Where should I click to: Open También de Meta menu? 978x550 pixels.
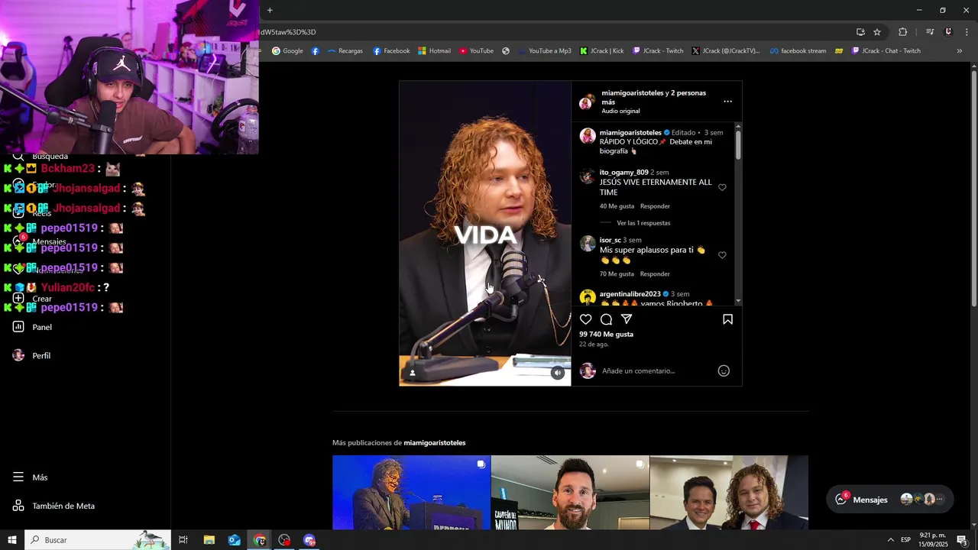click(x=63, y=506)
